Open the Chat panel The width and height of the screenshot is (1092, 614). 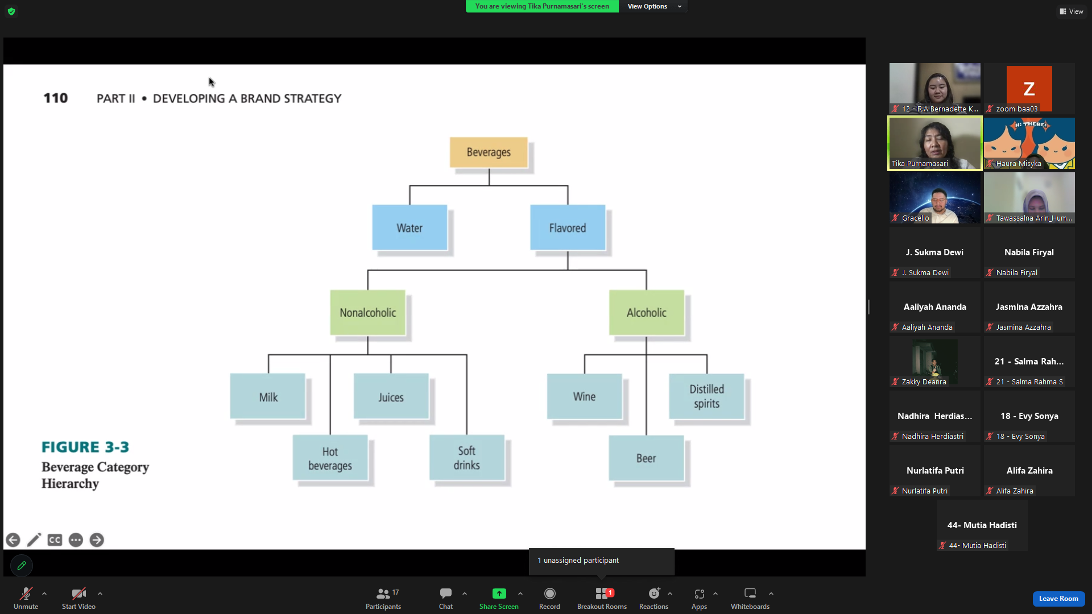point(446,598)
